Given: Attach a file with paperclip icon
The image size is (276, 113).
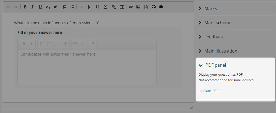Looking at the screenshot, I should click(114, 7).
